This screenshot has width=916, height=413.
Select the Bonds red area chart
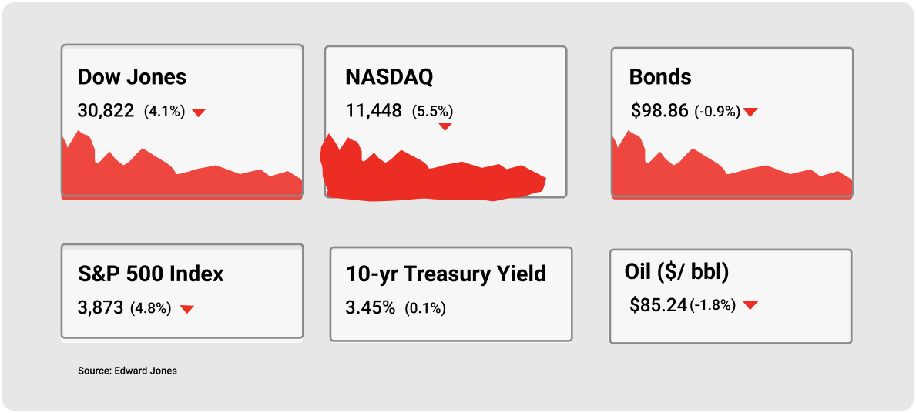pyautogui.click(x=732, y=166)
